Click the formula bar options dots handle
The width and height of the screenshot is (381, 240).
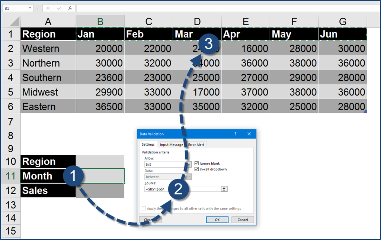click(38, 8)
